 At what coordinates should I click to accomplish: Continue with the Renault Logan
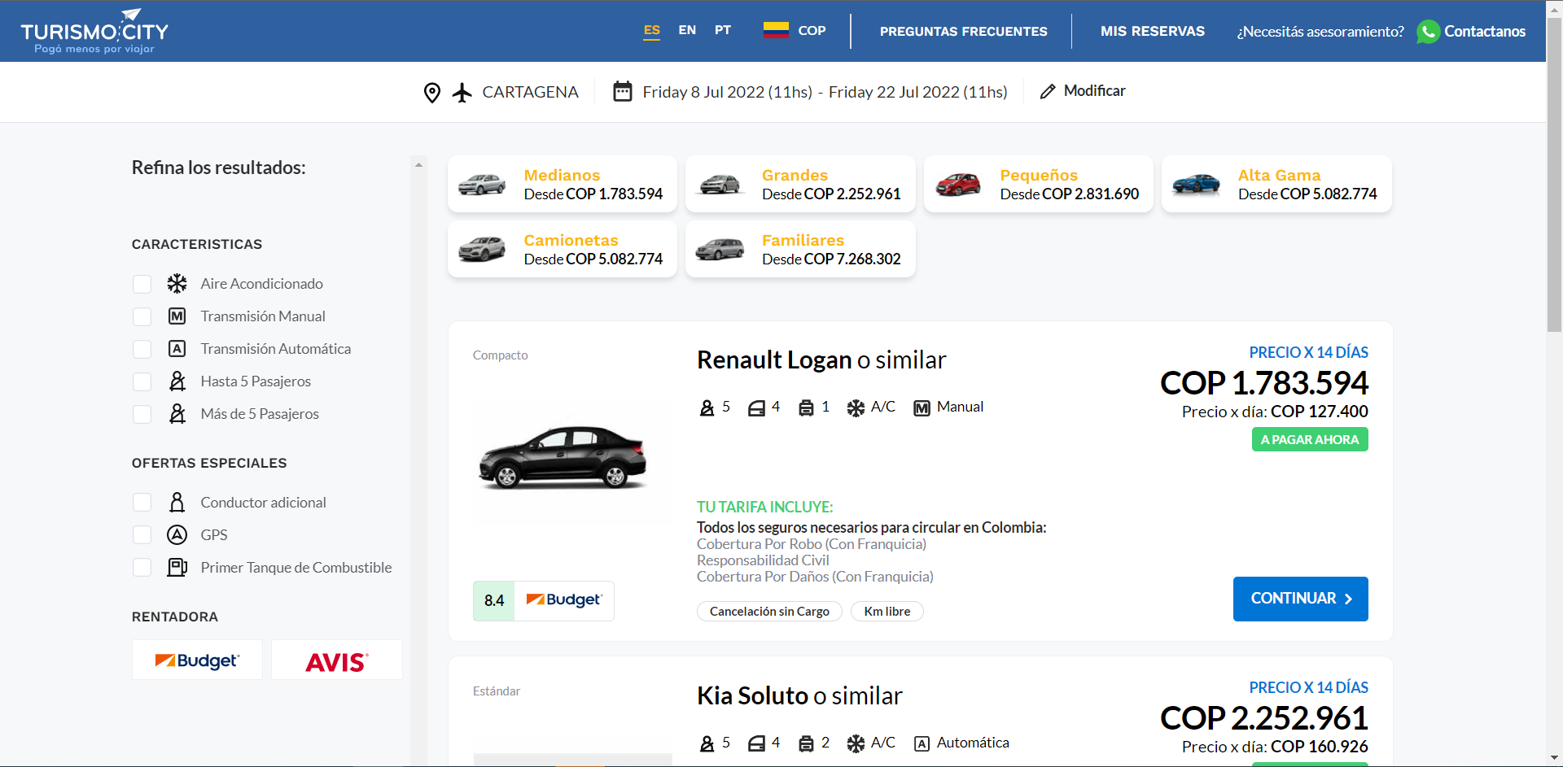(x=1300, y=599)
